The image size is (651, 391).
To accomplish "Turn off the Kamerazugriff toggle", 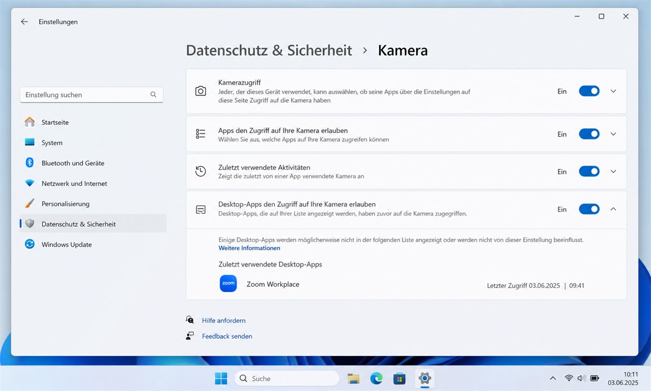I will coord(589,91).
